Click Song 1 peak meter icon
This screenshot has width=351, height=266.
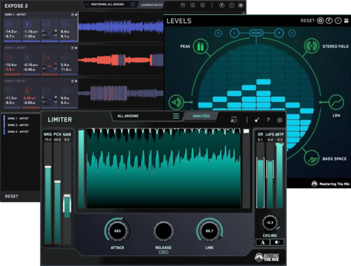coord(28,24)
